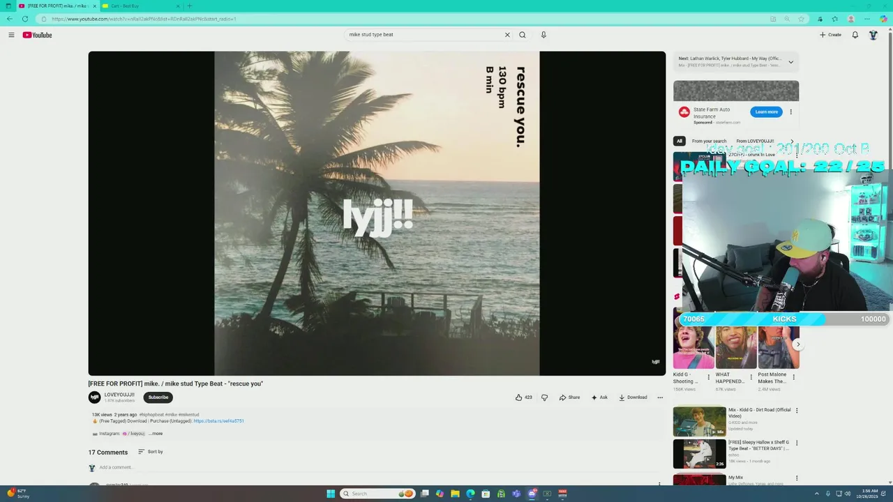
Task: Open options for State Farm ad
Action: 790,112
